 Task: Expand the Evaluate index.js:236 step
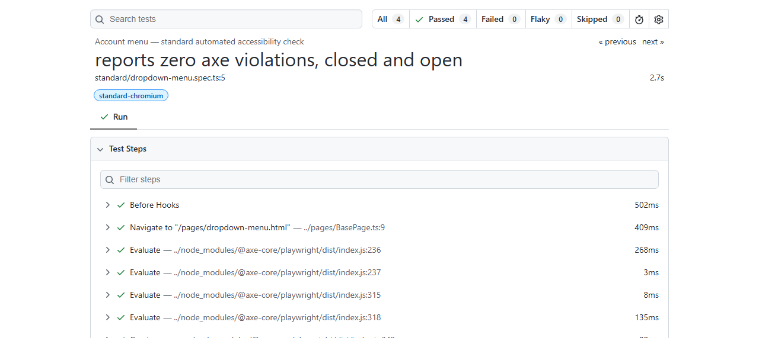coord(107,250)
